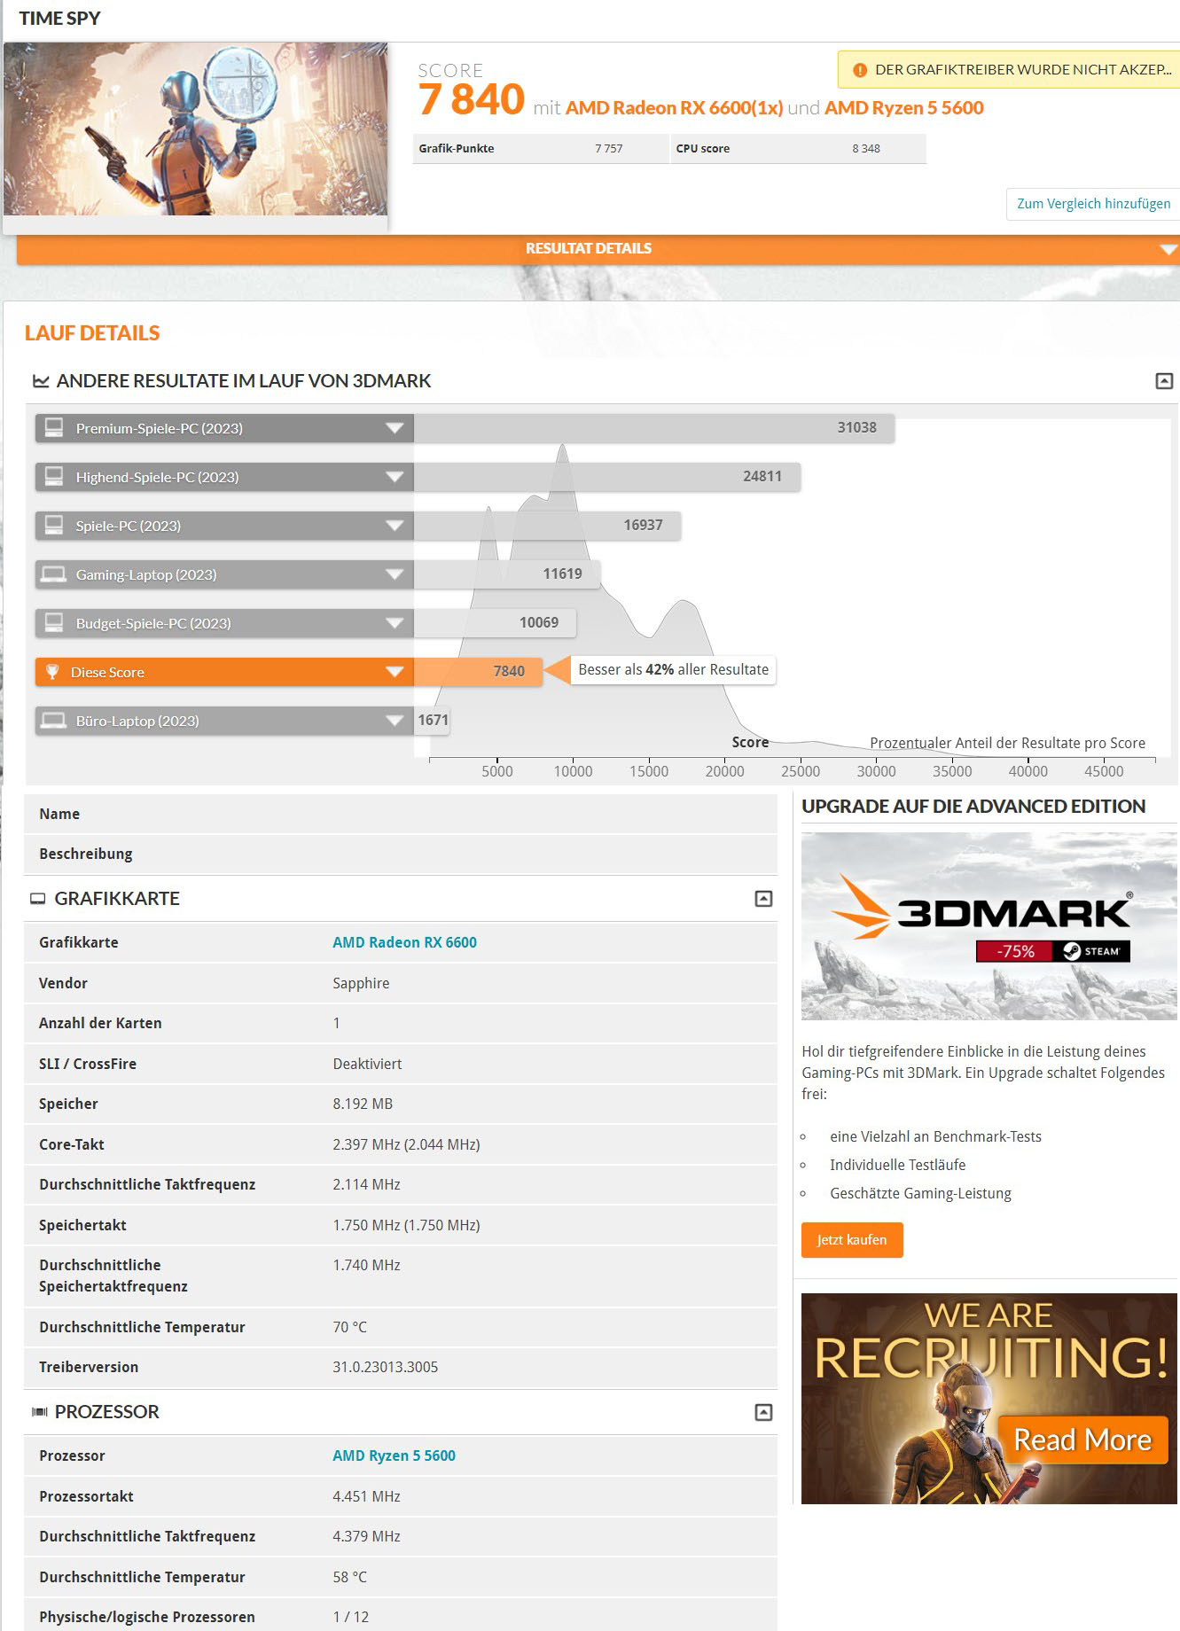Collapse the GRAFIKKARTE section
1180x1631 pixels.
pos(763,899)
